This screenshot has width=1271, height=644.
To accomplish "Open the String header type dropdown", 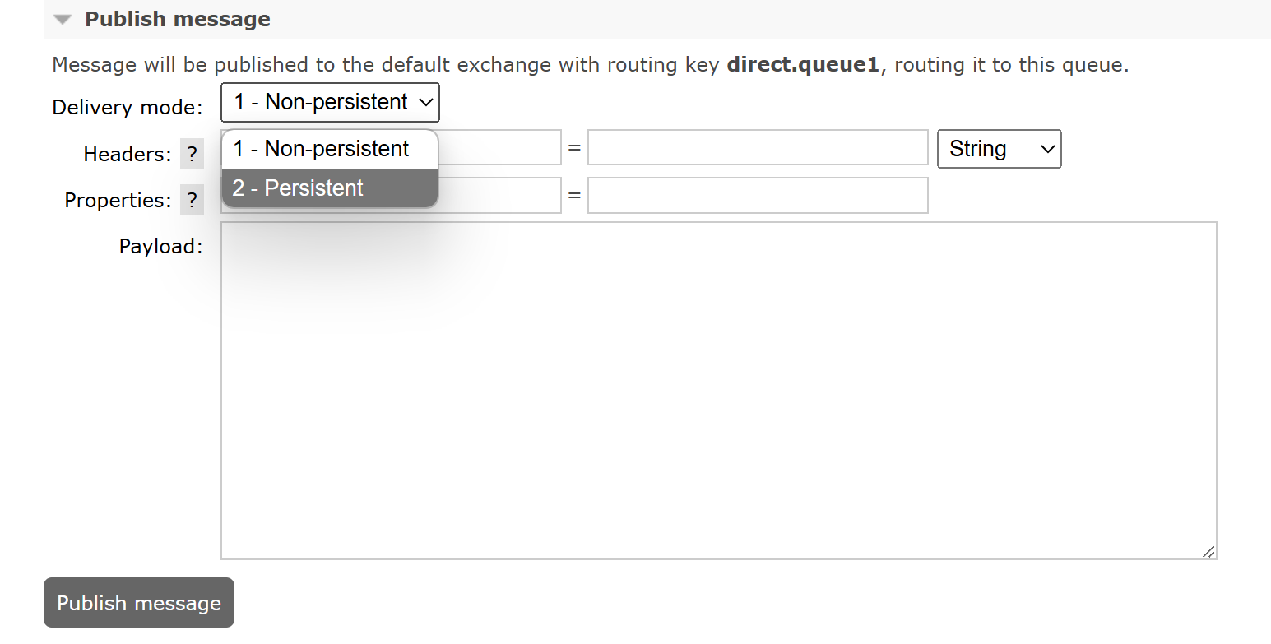I will tap(999, 149).
